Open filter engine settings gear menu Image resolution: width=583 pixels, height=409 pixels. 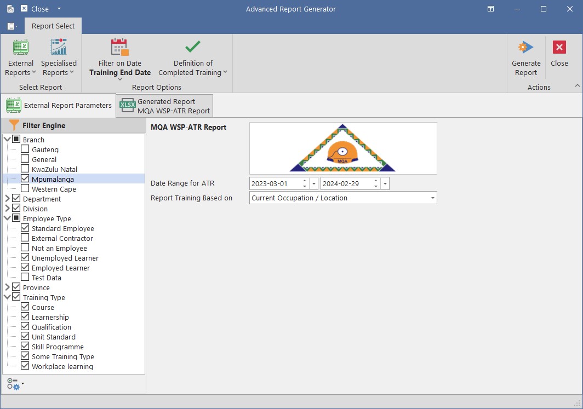(15, 384)
